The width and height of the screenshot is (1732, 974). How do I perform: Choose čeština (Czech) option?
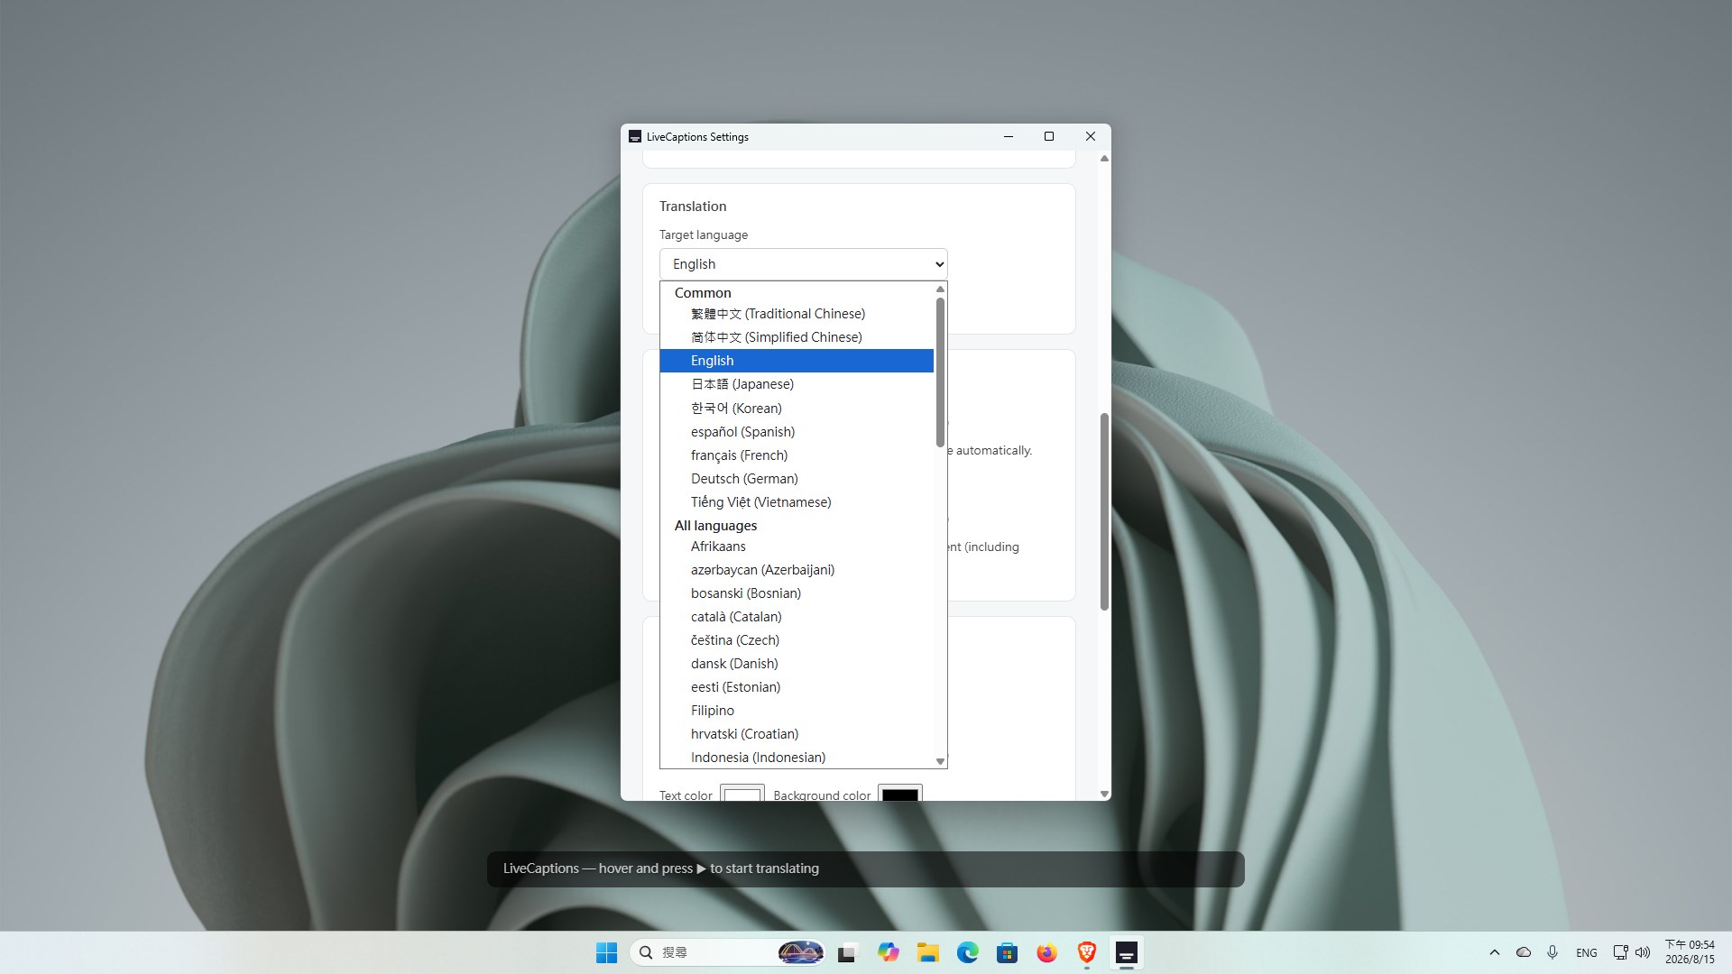pos(797,640)
